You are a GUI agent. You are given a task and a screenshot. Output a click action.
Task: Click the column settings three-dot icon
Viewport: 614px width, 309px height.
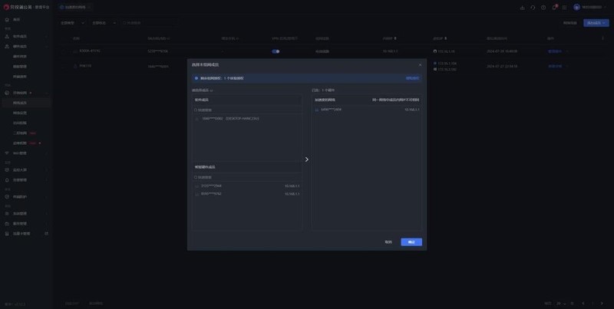click(x=602, y=38)
